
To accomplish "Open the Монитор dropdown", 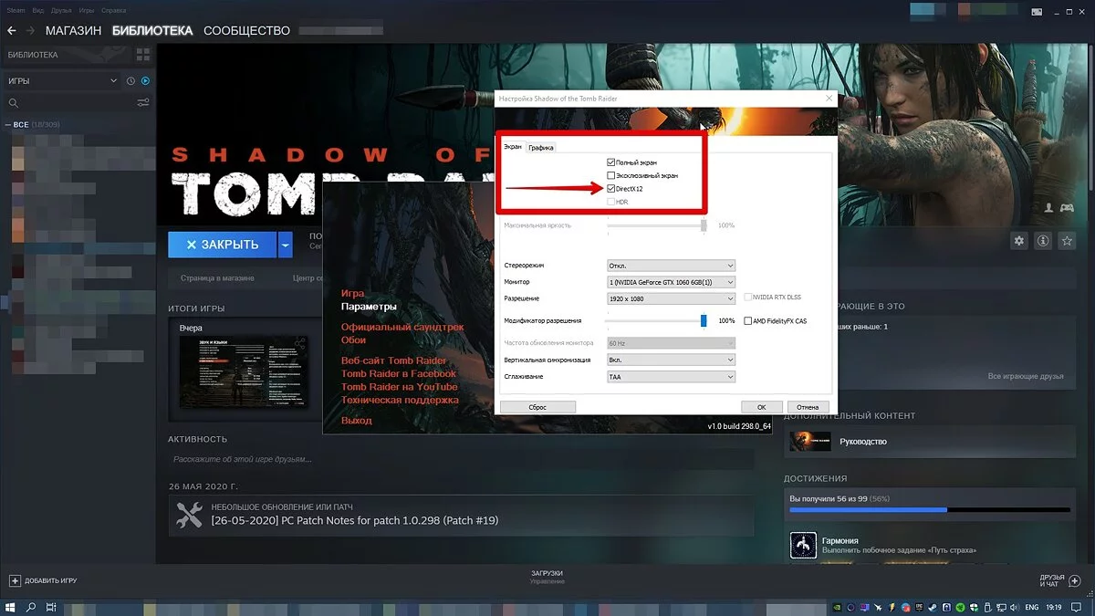I will [x=671, y=282].
